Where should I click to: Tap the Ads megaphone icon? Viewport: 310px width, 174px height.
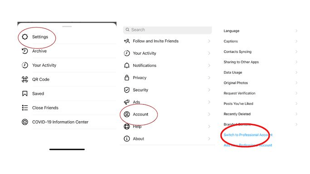point(127,102)
